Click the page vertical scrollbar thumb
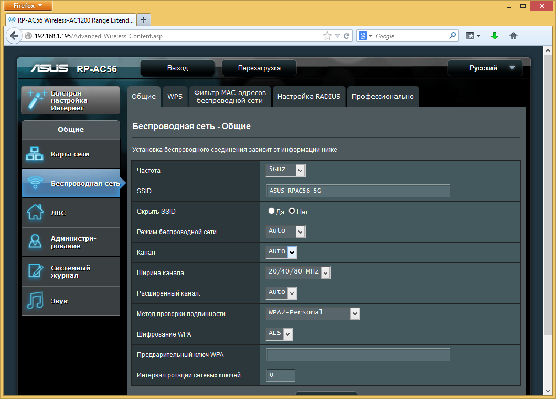Image resolution: width=556 pixels, height=399 pixels. click(548, 195)
